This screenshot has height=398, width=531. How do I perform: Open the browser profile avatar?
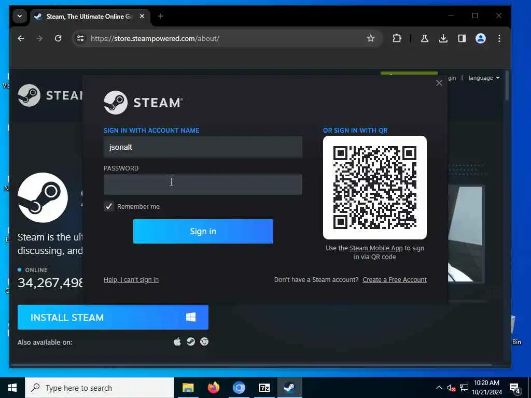[x=481, y=38]
